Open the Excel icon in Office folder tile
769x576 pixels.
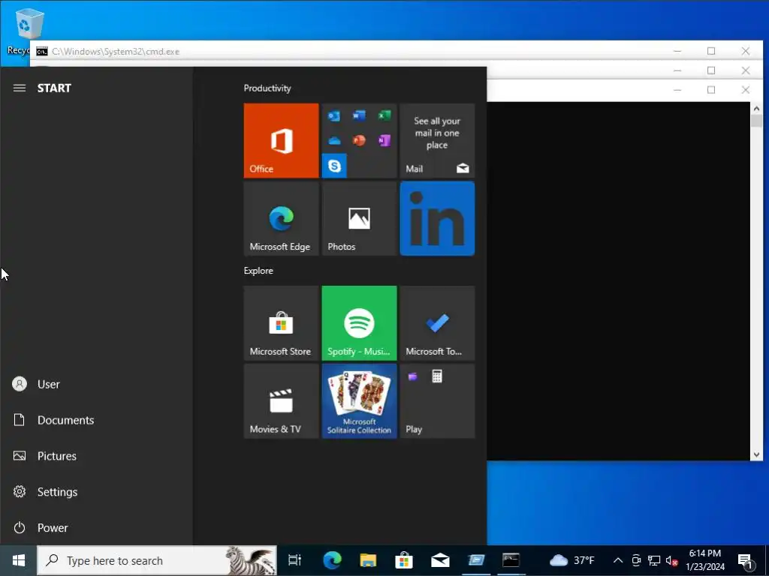(x=384, y=115)
